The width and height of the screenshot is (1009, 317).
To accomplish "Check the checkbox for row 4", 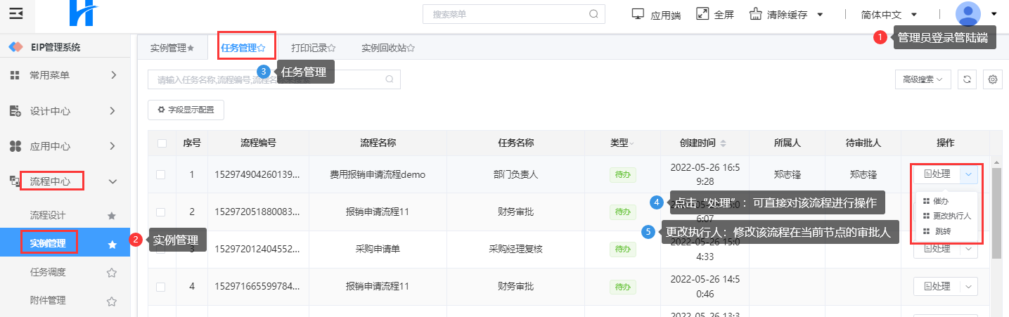I will (160, 287).
